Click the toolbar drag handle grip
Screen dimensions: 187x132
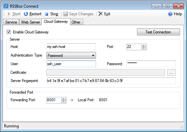tap(4, 14)
